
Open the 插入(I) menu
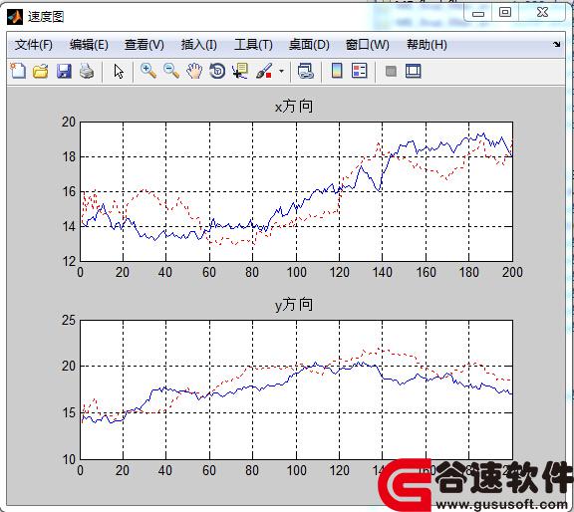tap(198, 45)
